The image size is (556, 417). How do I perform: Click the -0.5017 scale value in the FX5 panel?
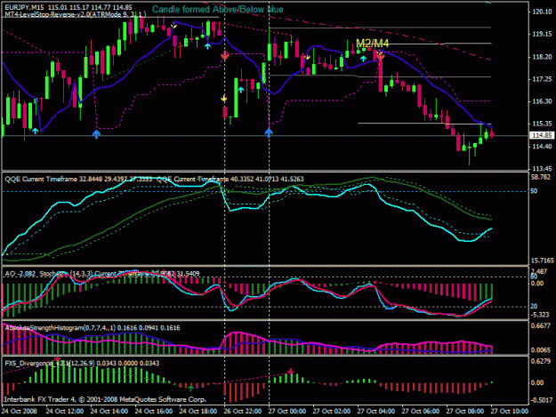coord(541,400)
